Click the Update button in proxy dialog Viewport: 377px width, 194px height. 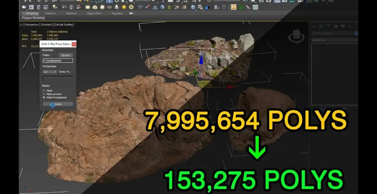58,104
